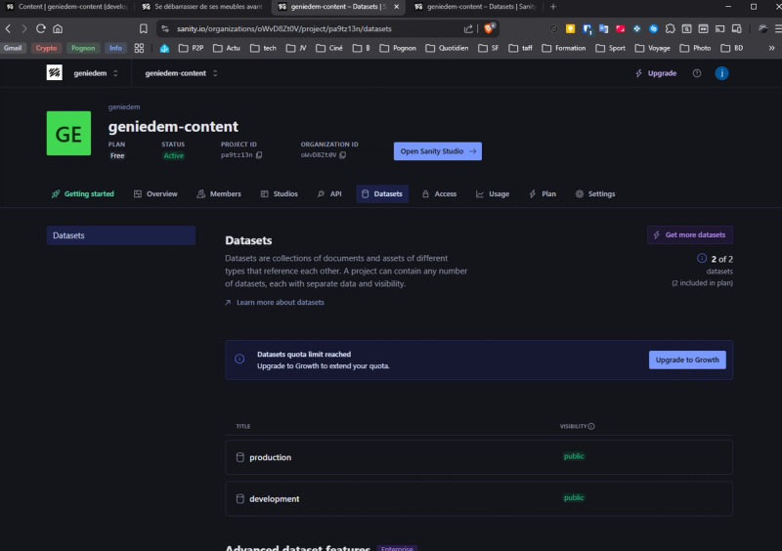The width and height of the screenshot is (782, 551).
Task: Switch to the Members tab
Action: click(x=219, y=194)
